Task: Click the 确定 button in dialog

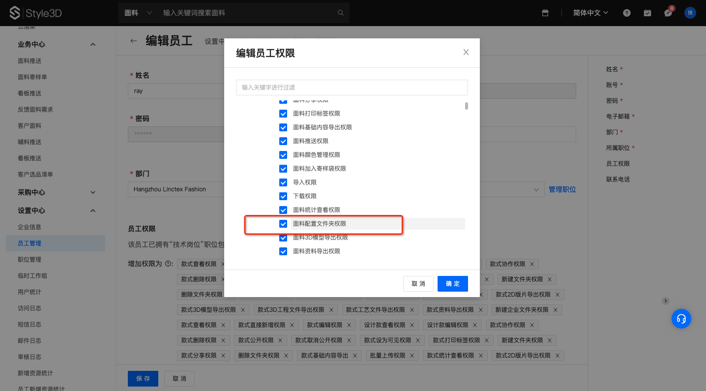Action: pos(452,284)
